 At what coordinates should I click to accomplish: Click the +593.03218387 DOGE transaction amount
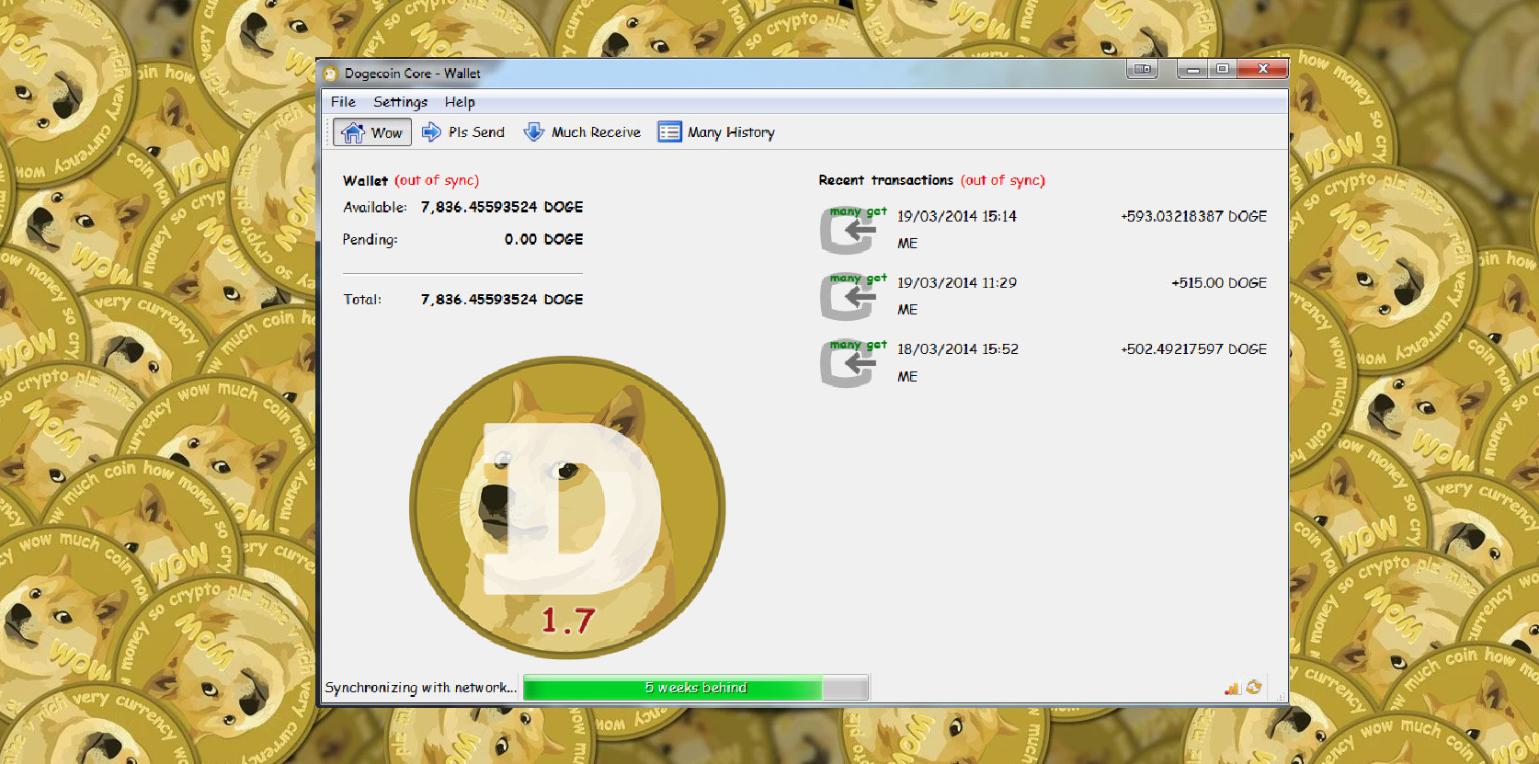[1193, 216]
